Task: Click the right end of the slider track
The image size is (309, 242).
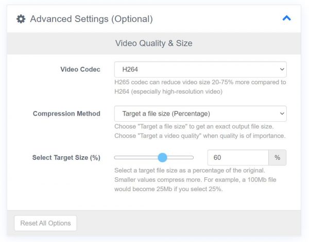Action: [x=192, y=157]
